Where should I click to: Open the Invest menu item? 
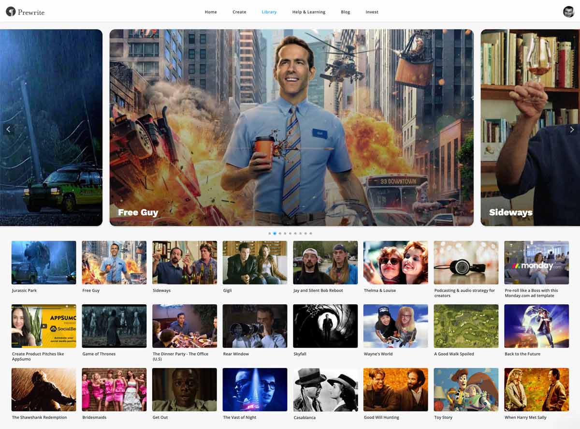372,12
